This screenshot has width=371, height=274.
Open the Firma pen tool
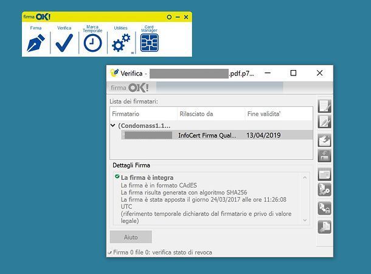click(x=36, y=43)
